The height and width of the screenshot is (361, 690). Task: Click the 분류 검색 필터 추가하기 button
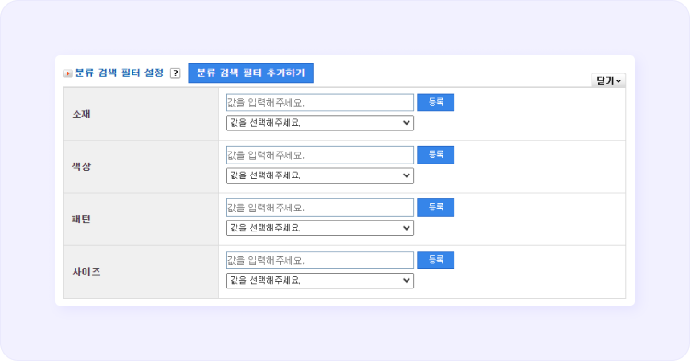250,73
